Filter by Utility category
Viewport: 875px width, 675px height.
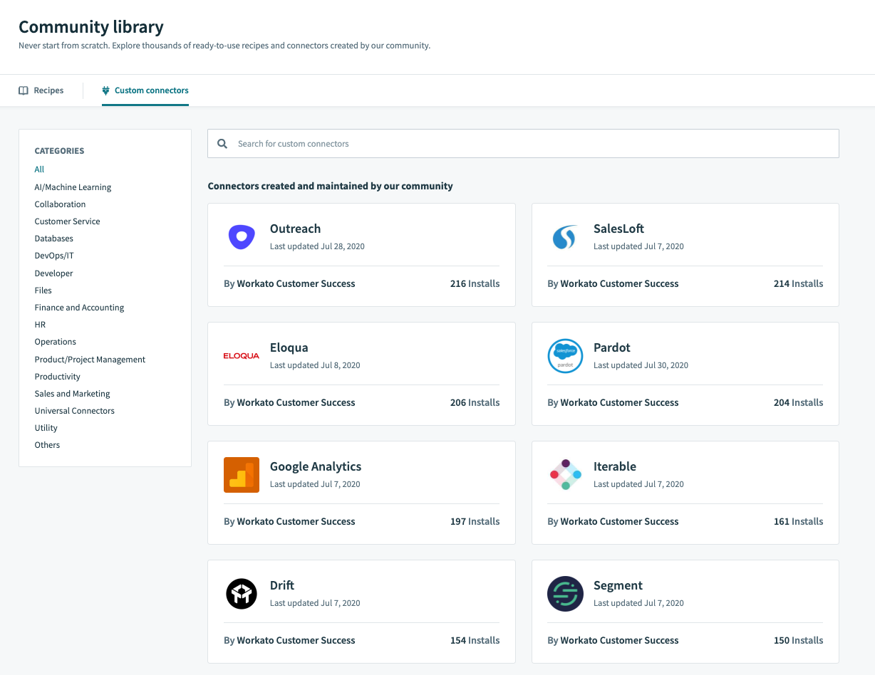coord(46,428)
